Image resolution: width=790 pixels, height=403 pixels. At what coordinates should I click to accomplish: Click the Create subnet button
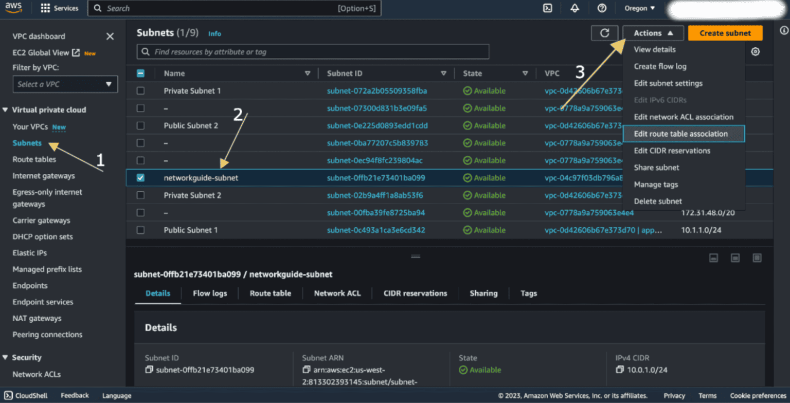725,33
